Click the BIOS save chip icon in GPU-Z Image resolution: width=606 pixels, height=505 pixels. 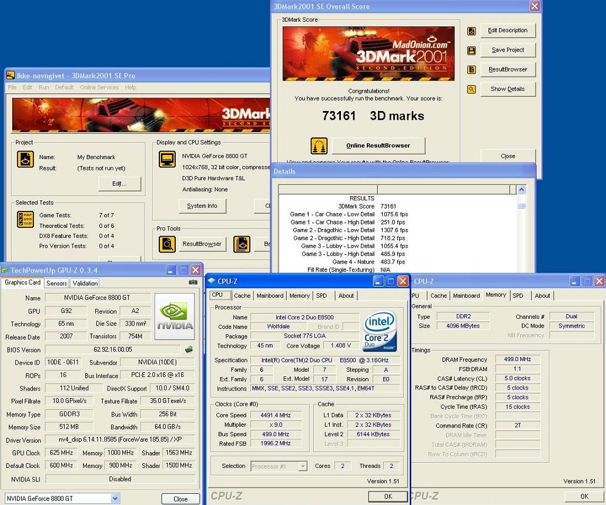[189, 349]
